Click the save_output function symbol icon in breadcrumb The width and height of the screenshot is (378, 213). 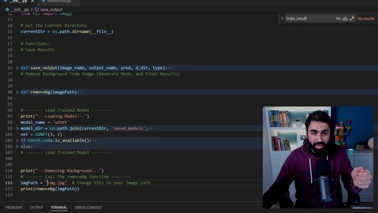(37, 9)
